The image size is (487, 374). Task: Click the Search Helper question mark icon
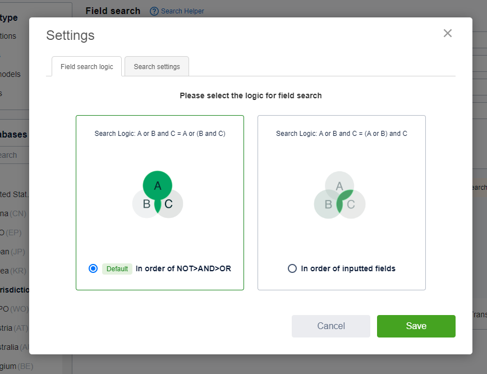point(154,11)
